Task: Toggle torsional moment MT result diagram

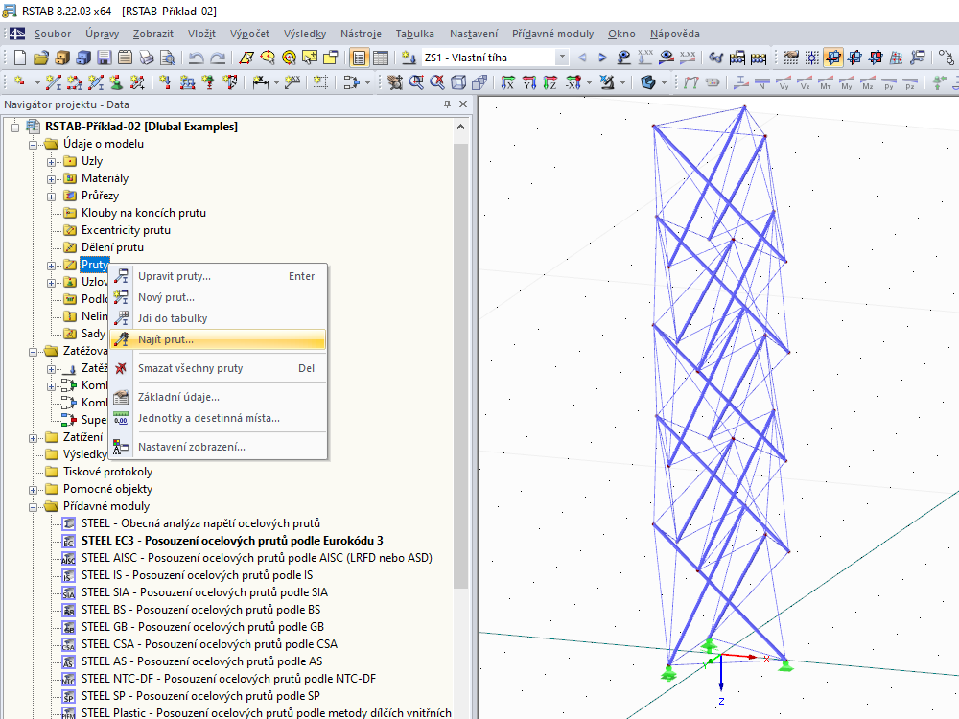Action: (826, 81)
